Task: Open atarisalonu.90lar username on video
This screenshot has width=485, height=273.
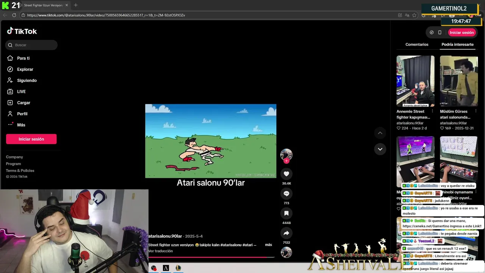Action: 165,236
